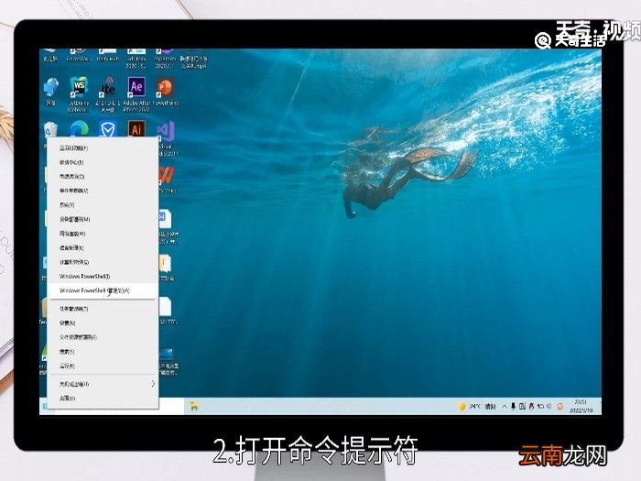Open the Recycle Bin desktop icon
This screenshot has width=641, height=481.
(x=50, y=130)
